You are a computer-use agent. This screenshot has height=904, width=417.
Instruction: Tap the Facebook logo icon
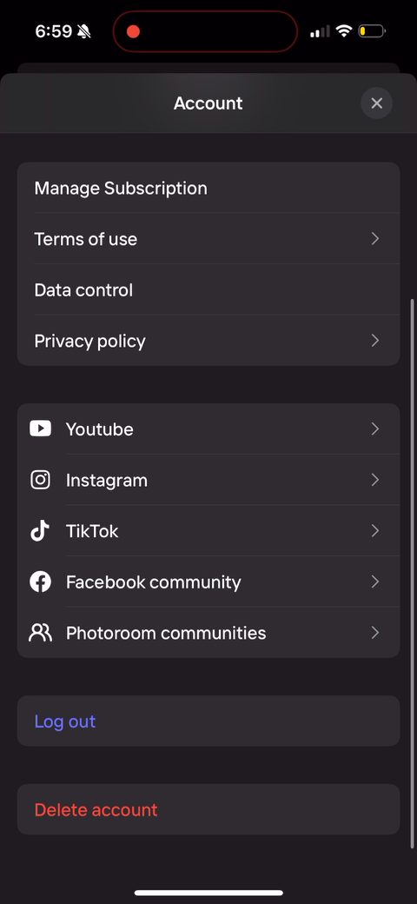40,582
